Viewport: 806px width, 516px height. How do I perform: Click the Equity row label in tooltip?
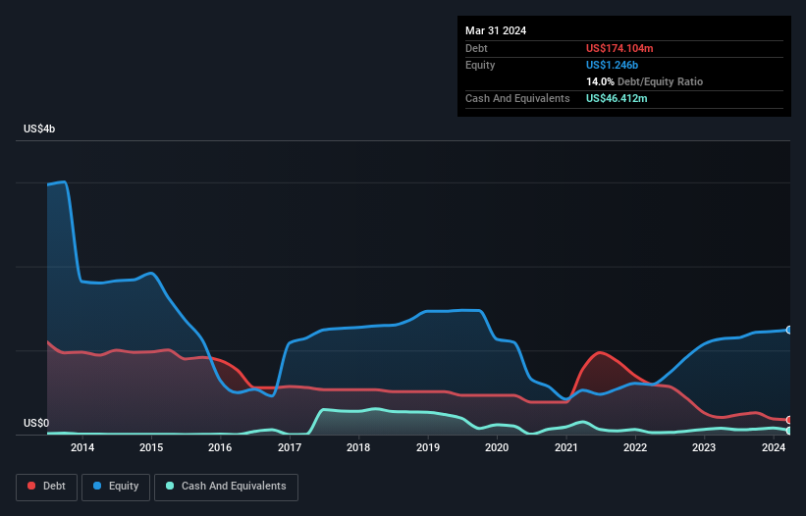coord(480,65)
